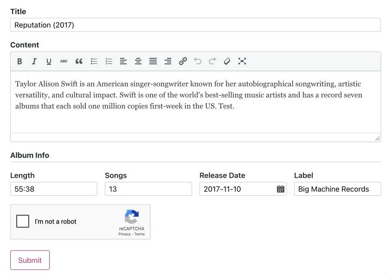Click the Length field showing 55:38
The width and height of the screenshot is (392, 280).
54,189
